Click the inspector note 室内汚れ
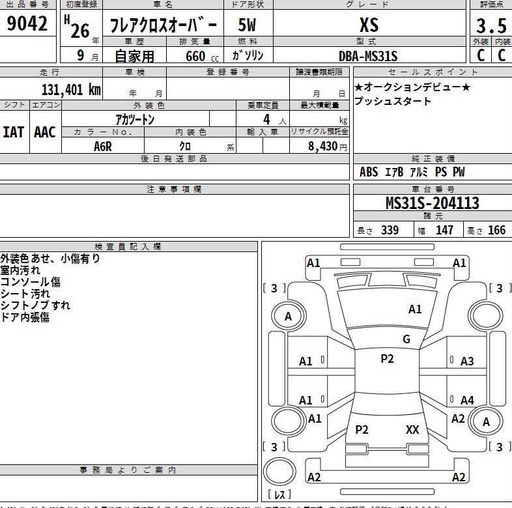 (20, 270)
